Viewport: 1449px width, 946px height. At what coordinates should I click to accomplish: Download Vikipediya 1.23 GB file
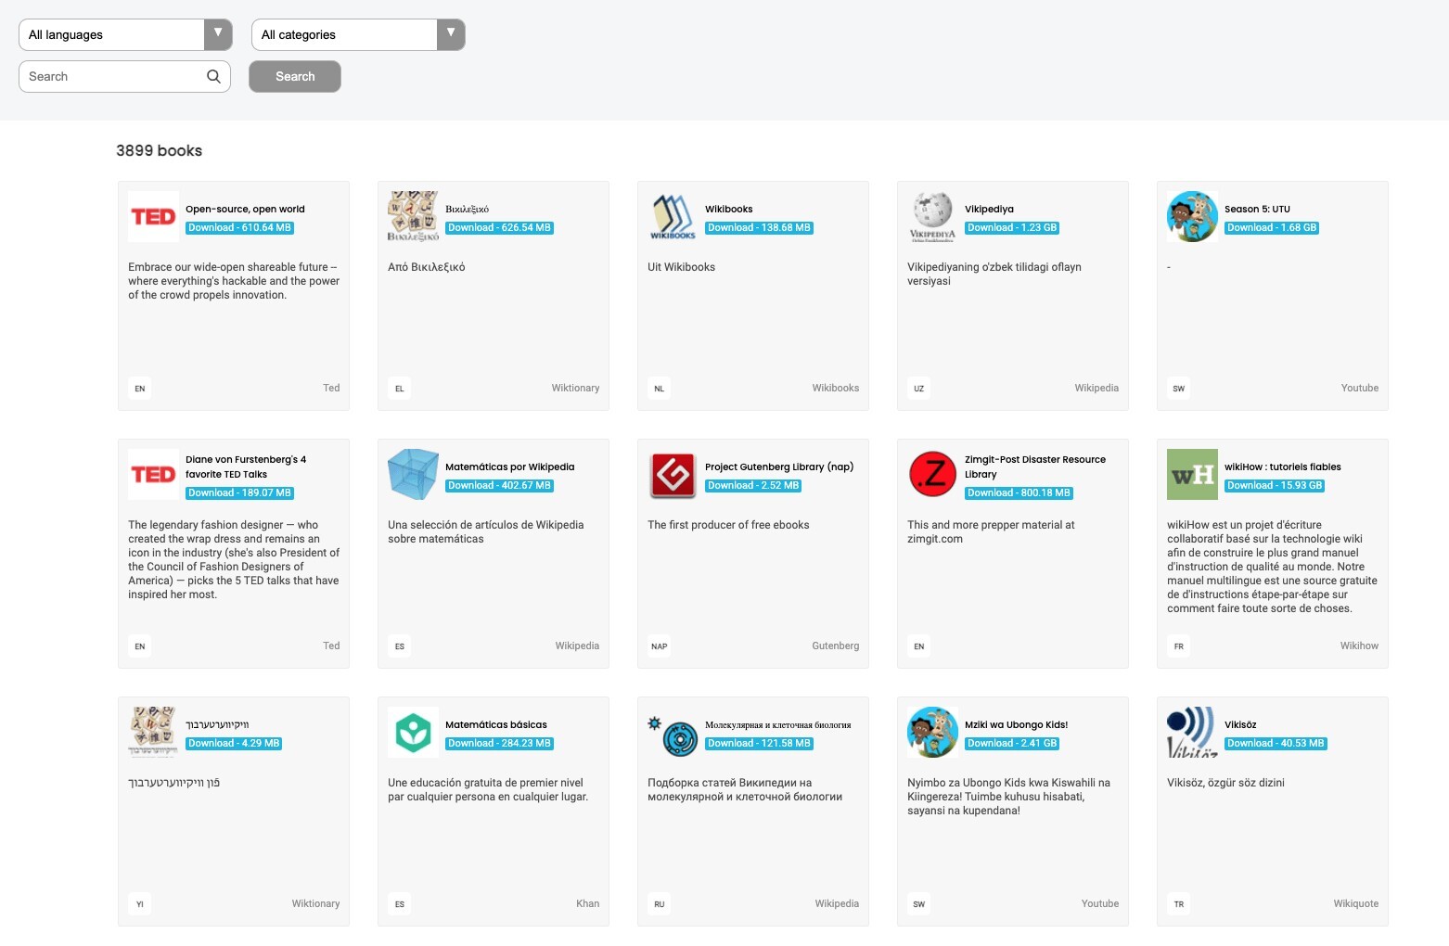(x=1012, y=228)
